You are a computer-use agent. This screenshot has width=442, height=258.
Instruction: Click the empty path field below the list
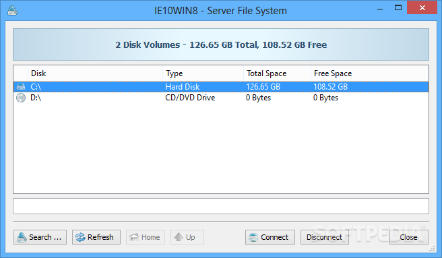[221, 206]
